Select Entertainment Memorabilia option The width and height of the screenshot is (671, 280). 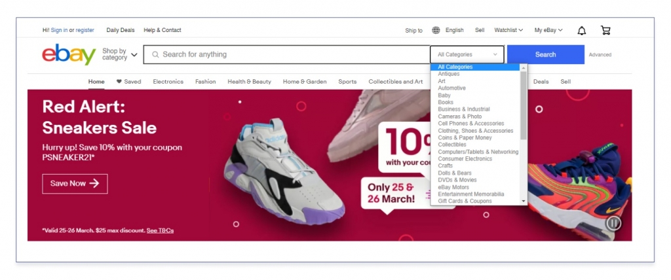pyautogui.click(x=470, y=194)
